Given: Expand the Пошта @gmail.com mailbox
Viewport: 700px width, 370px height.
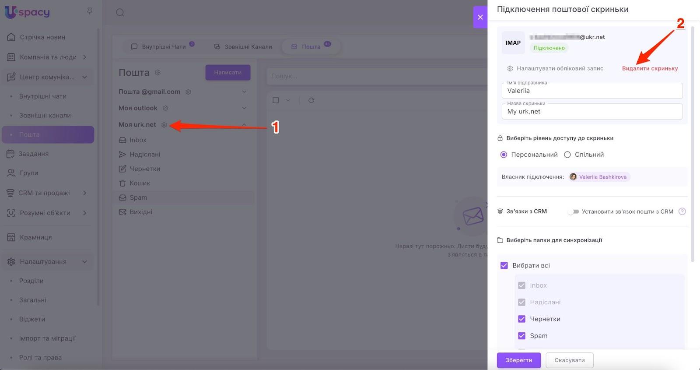Looking at the screenshot, I should tap(244, 92).
